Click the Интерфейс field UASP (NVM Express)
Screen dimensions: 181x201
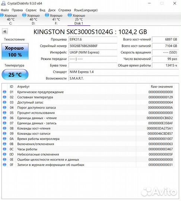(x=93, y=52)
